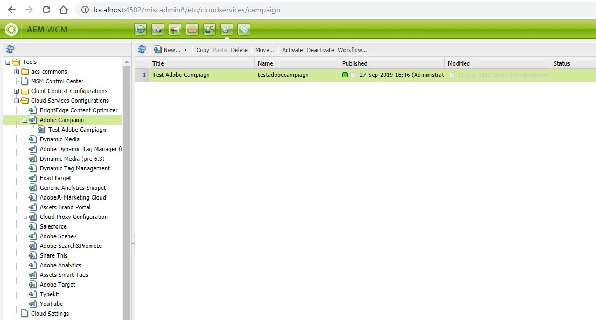Refresh the left tree panel
The height and width of the screenshot is (320, 596).
coord(10,49)
